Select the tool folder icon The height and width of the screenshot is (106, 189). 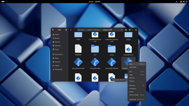click(95, 49)
